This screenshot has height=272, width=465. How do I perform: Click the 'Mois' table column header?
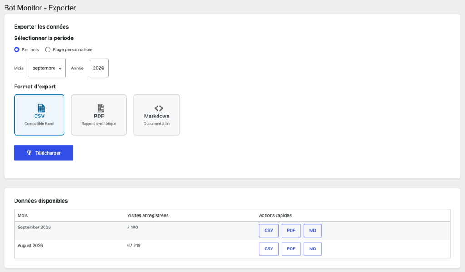[x=23, y=215]
